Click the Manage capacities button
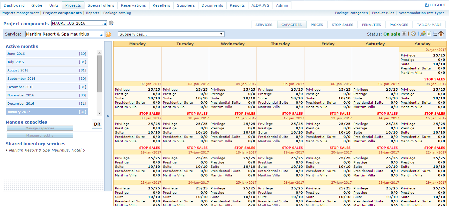Screen dimensions: 449x206 click(40, 128)
